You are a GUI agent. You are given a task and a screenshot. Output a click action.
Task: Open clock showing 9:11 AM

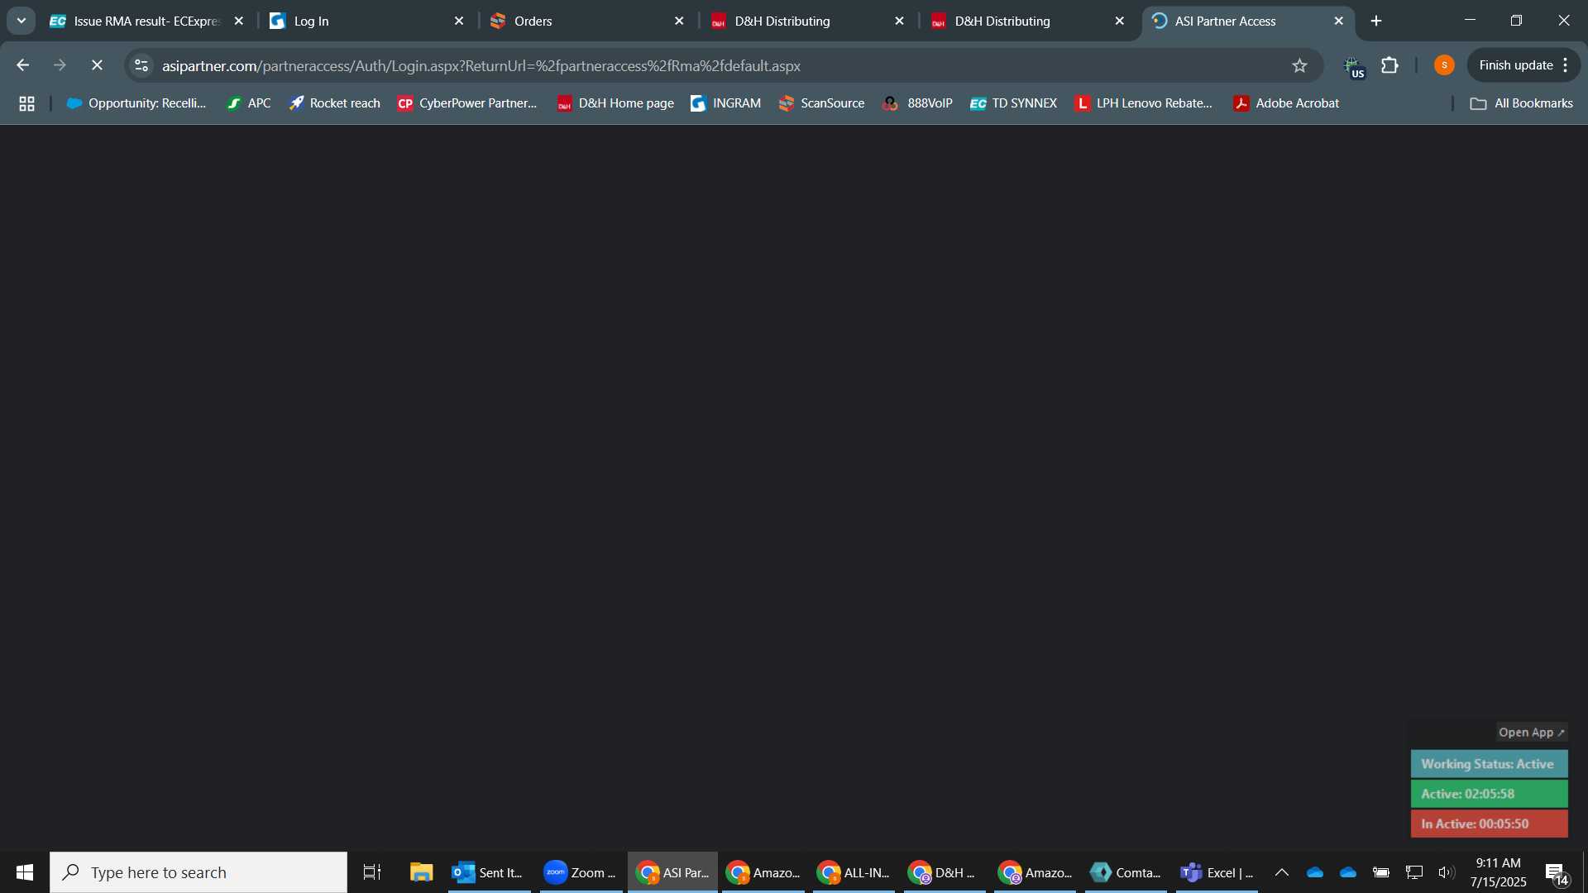[1498, 872]
